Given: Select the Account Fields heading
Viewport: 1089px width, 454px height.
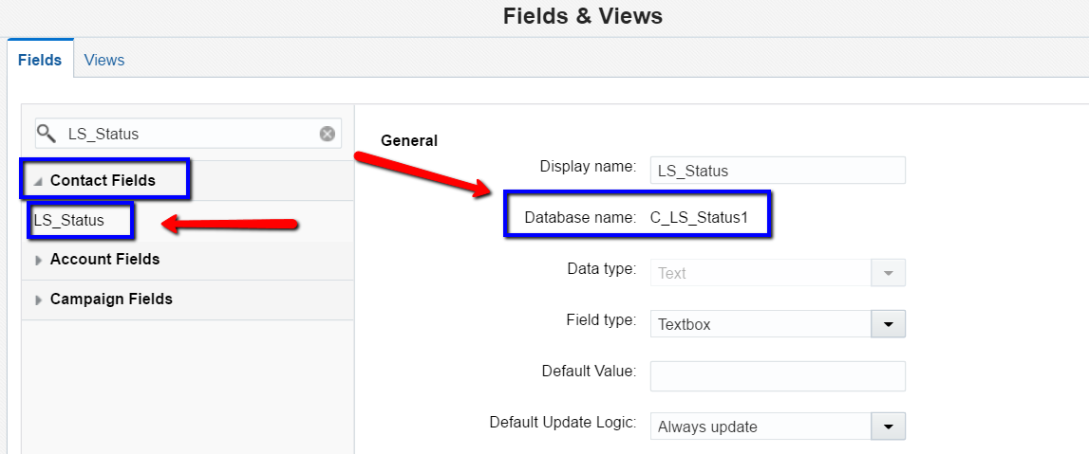Looking at the screenshot, I should point(104,260).
